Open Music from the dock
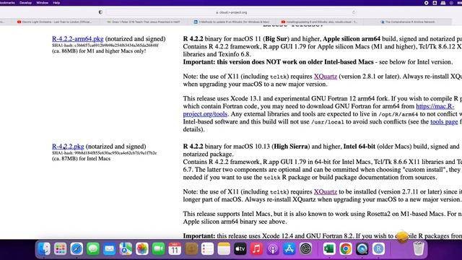 coord(257,248)
